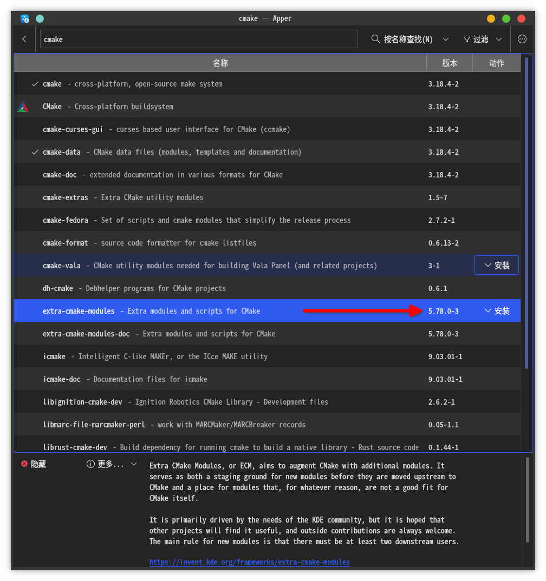This screenshot has width=546, height=581.
Task: Select the cmake-extras package row
Action: (x=267, y=197)
